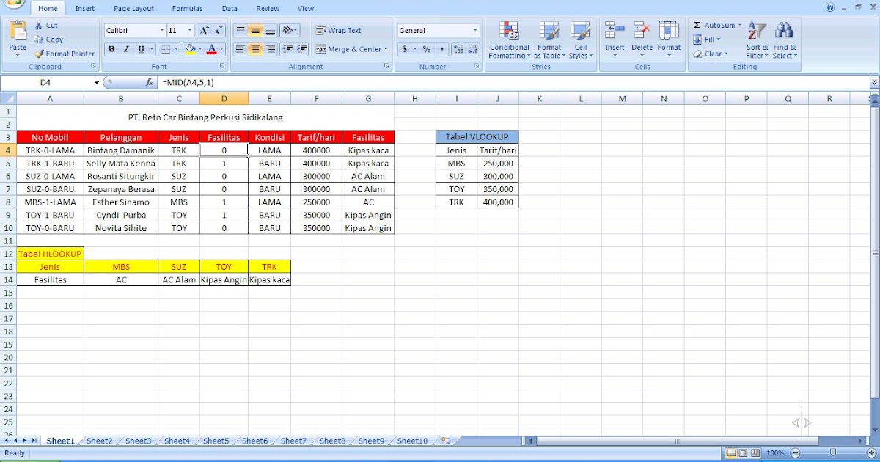Select the Sheet2 worksheet tab
This screenshot has width=880, height=462.
coord(99,441)
